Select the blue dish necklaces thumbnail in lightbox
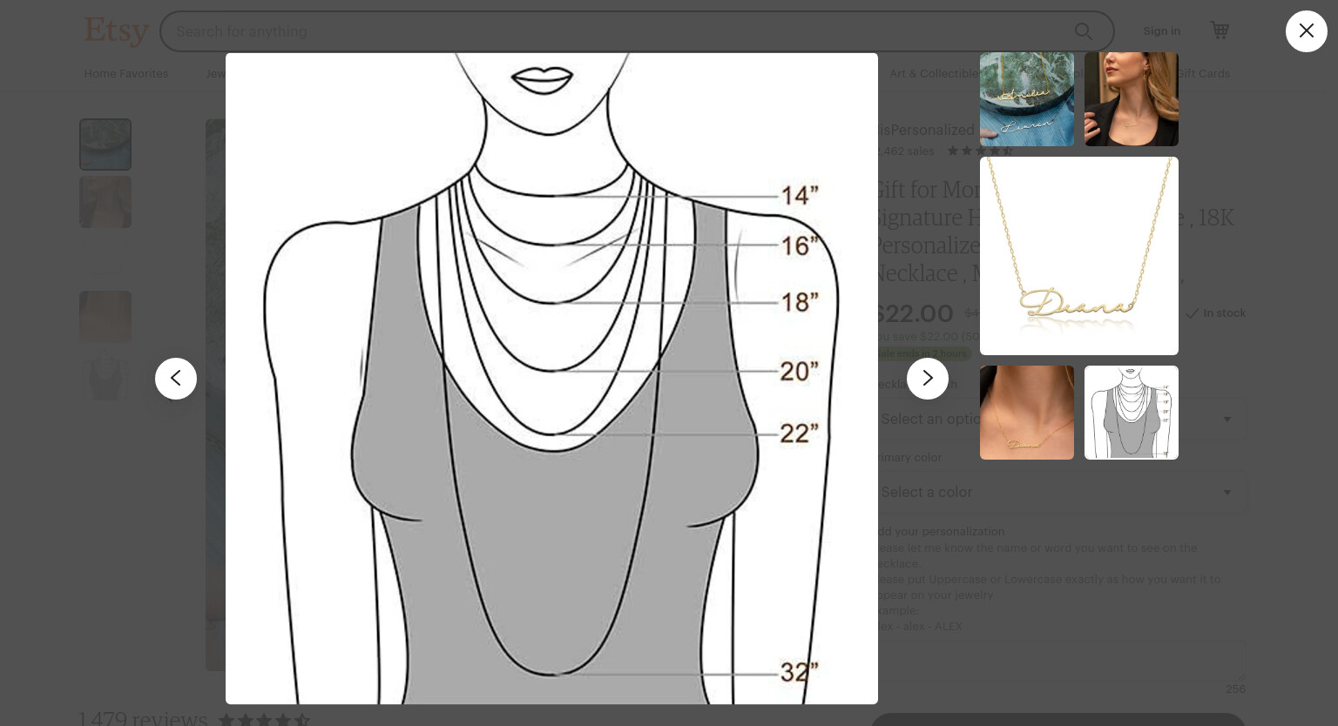The height and width of the screenshot is (726, 1338). tap(1027, 98)
